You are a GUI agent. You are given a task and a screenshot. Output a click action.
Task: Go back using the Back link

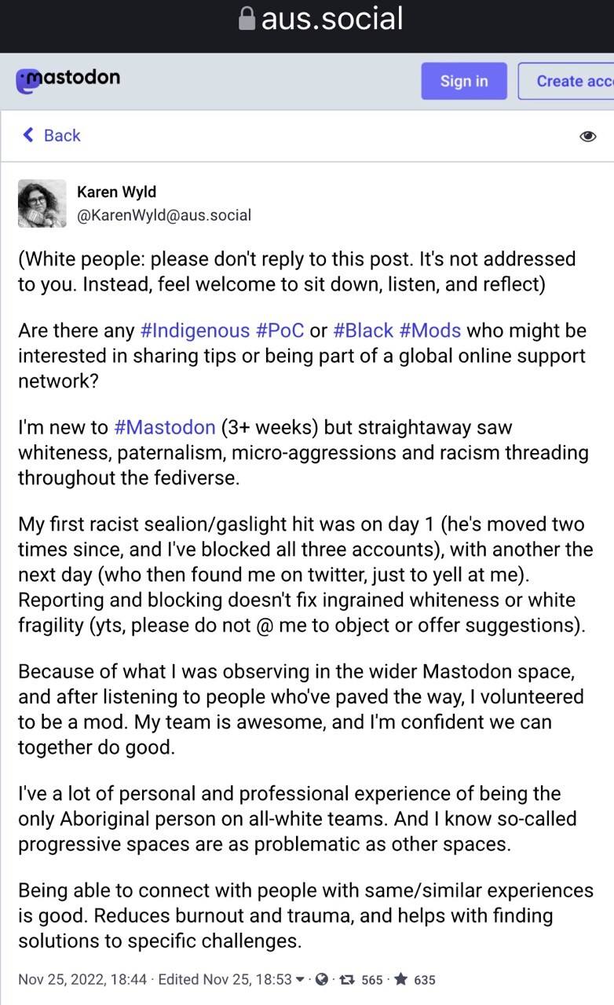61,135
